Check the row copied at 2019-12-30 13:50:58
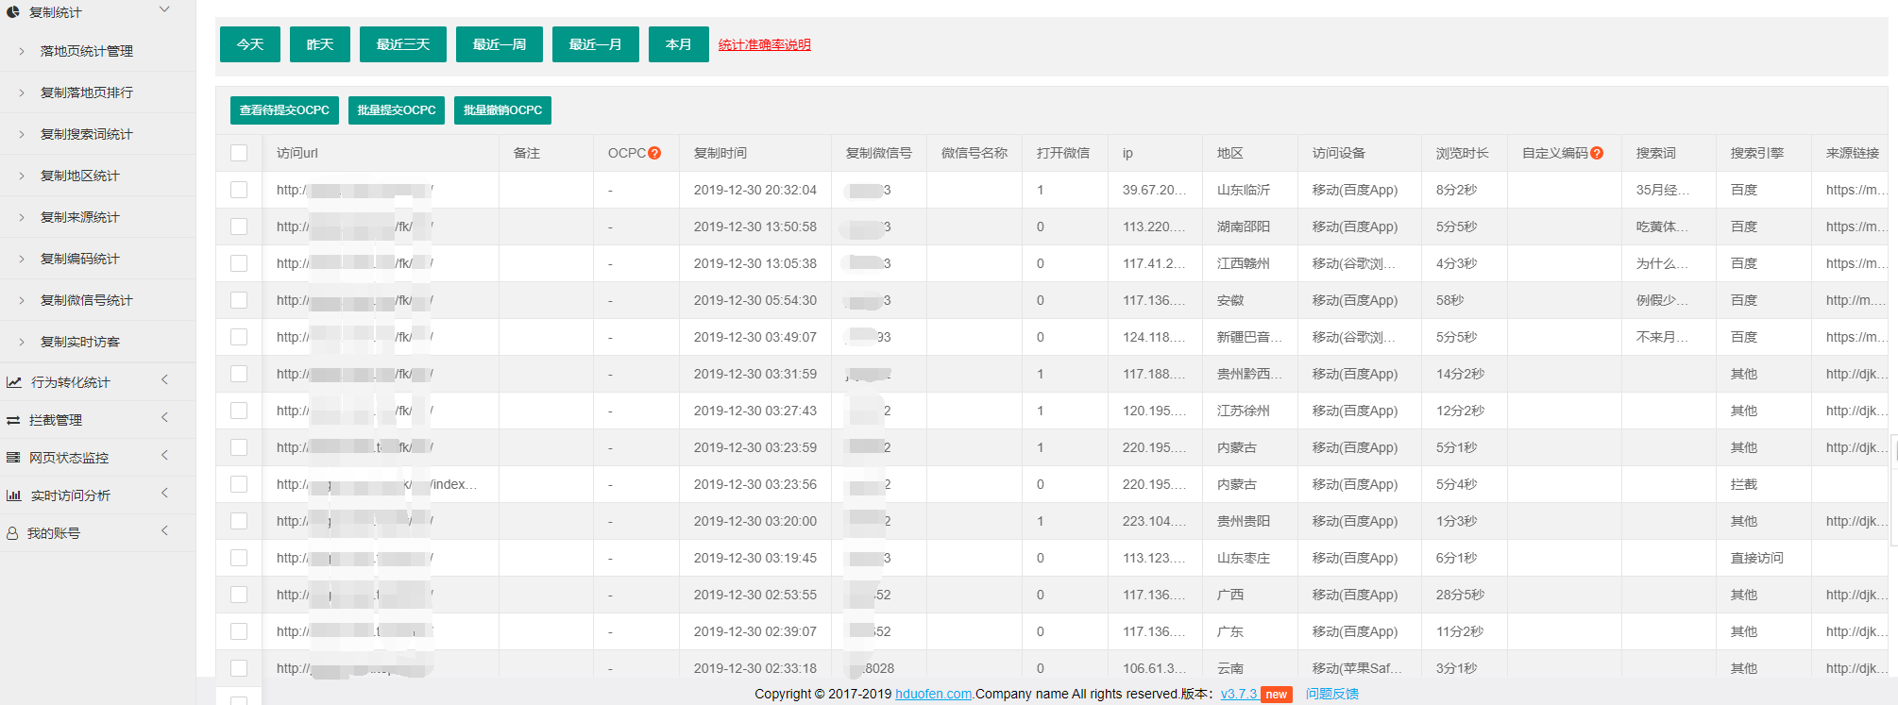 pyautogui.click(x=239, y=227)
